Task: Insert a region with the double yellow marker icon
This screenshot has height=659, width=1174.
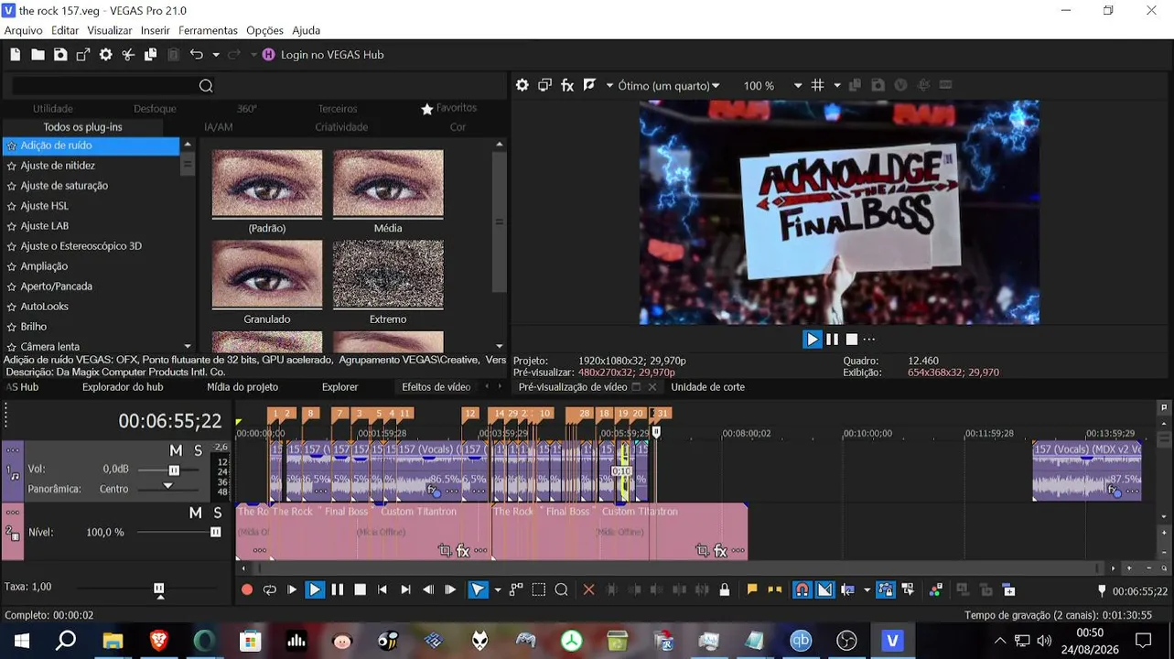Action: pos(775,590)
